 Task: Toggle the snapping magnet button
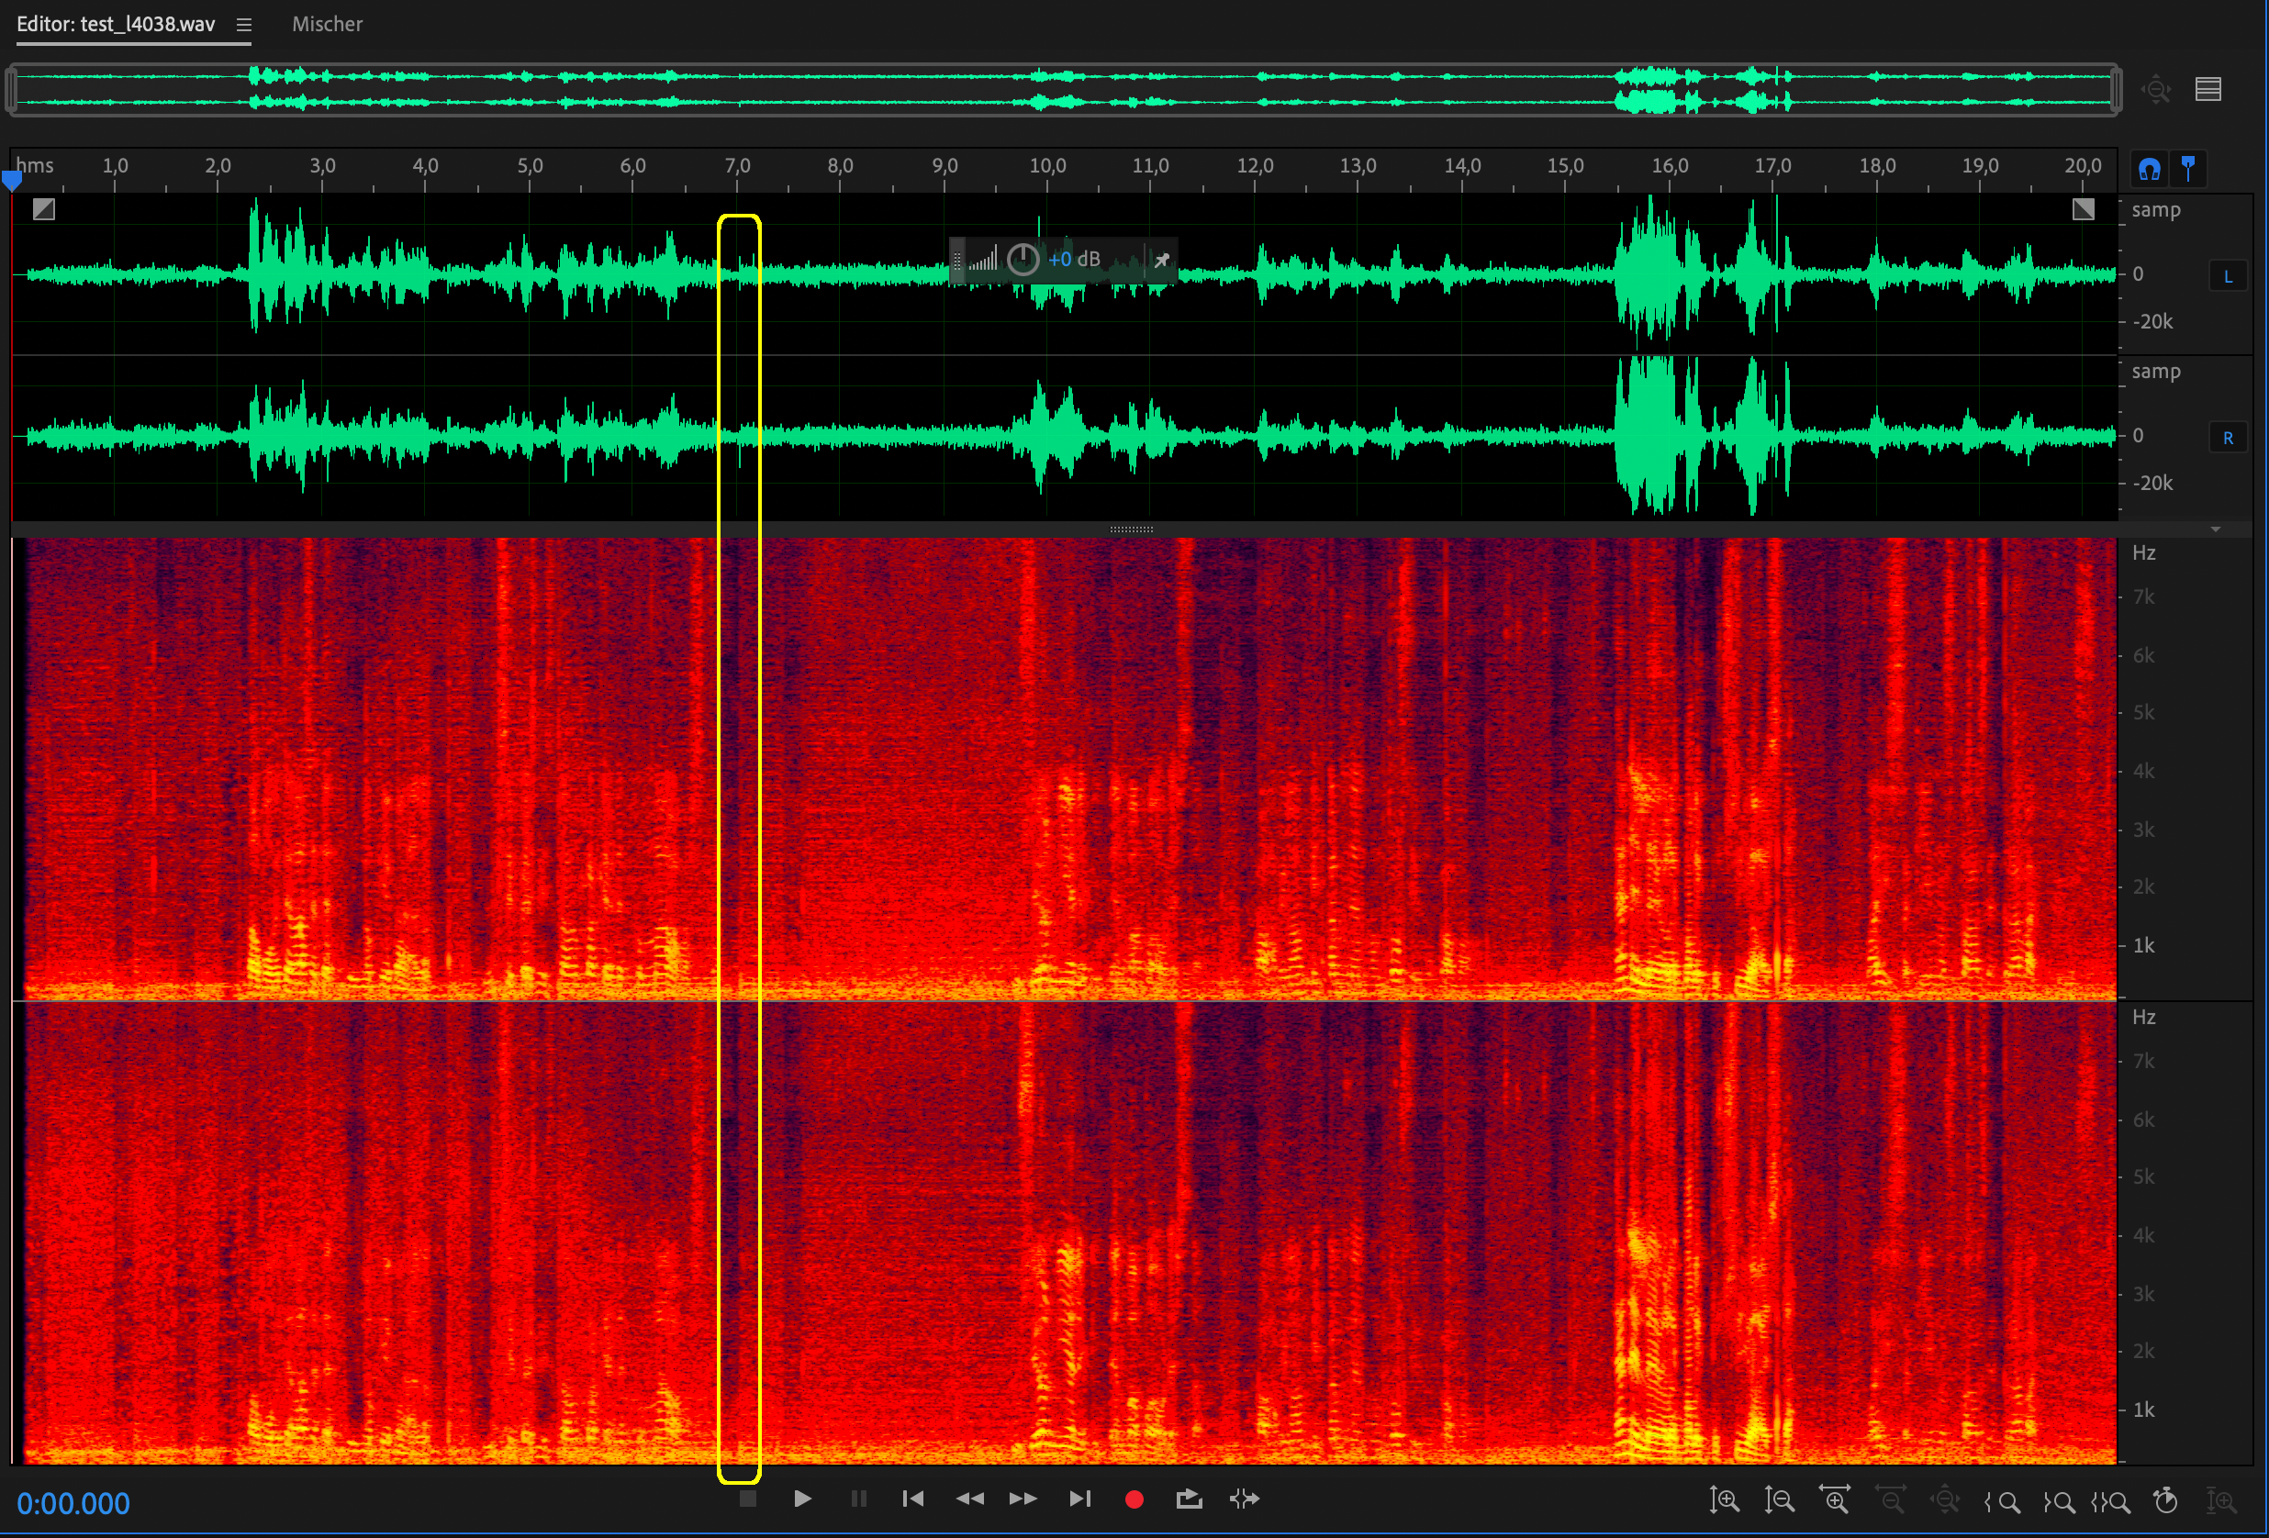(x=2149, y=169)
